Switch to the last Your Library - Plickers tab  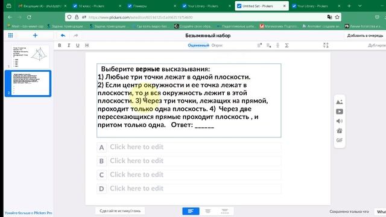coord(316,6)
